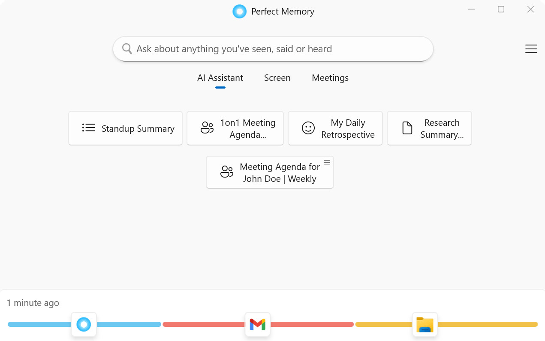Select the Gmail icon on the timeline
Viewport: 545px width, 341px height.
(257, 324)
